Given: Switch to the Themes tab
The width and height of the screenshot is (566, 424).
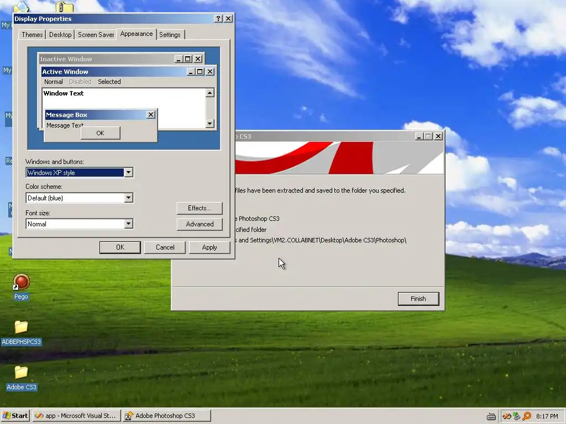Looking at the screenshot, I should tap(32, 35).
